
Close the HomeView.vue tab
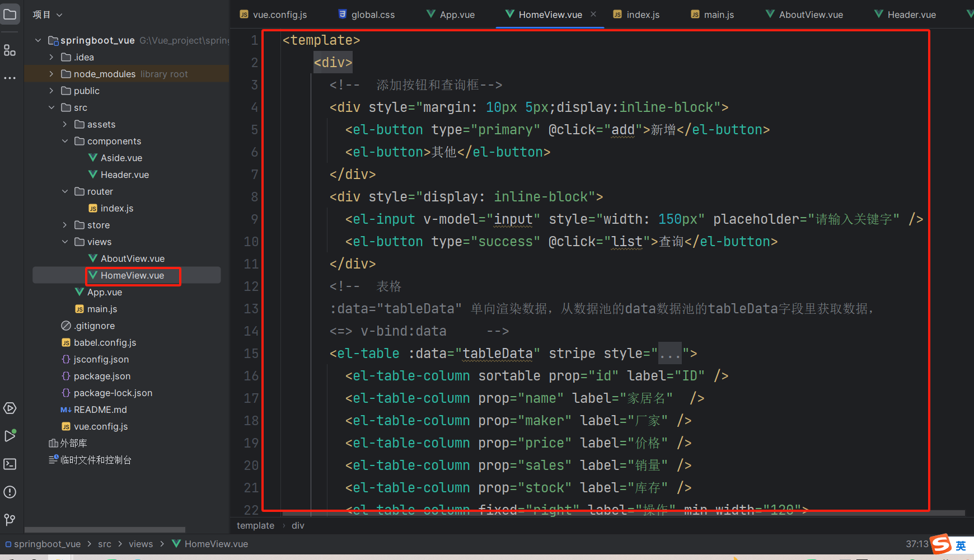click(x=593, y=14)
